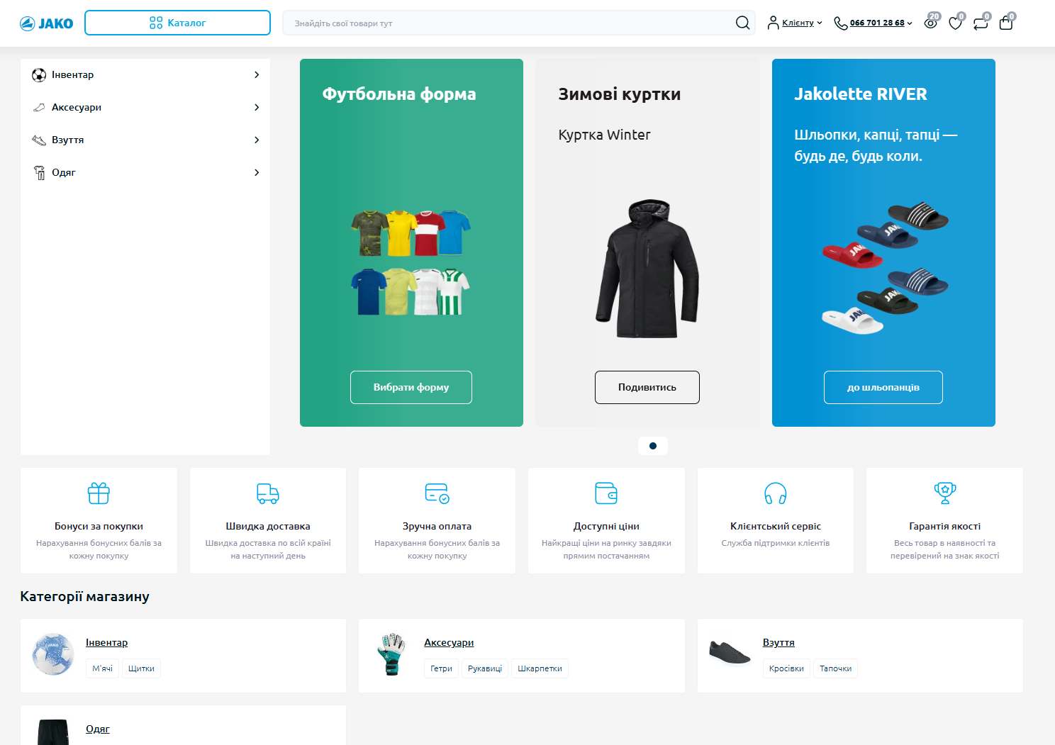Open the product comparison arrows icon
The image size is (1055, 745).
click(981, 23)
